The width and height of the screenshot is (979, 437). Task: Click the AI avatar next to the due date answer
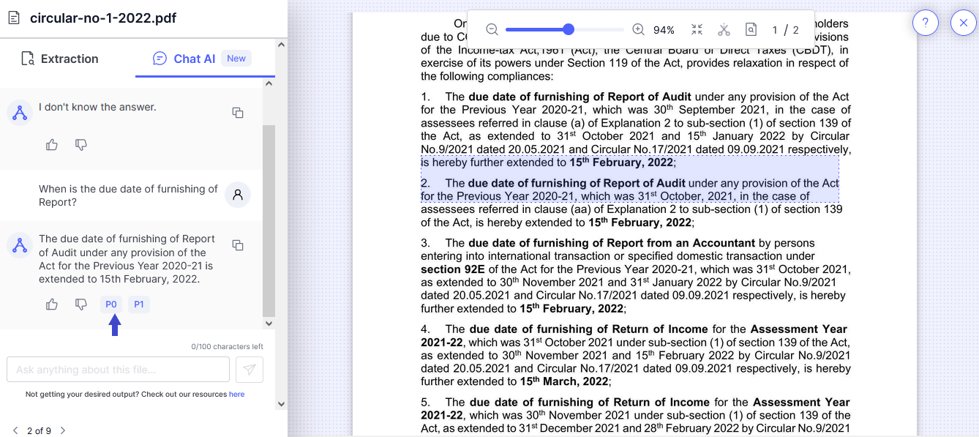[x=20, y=245]
